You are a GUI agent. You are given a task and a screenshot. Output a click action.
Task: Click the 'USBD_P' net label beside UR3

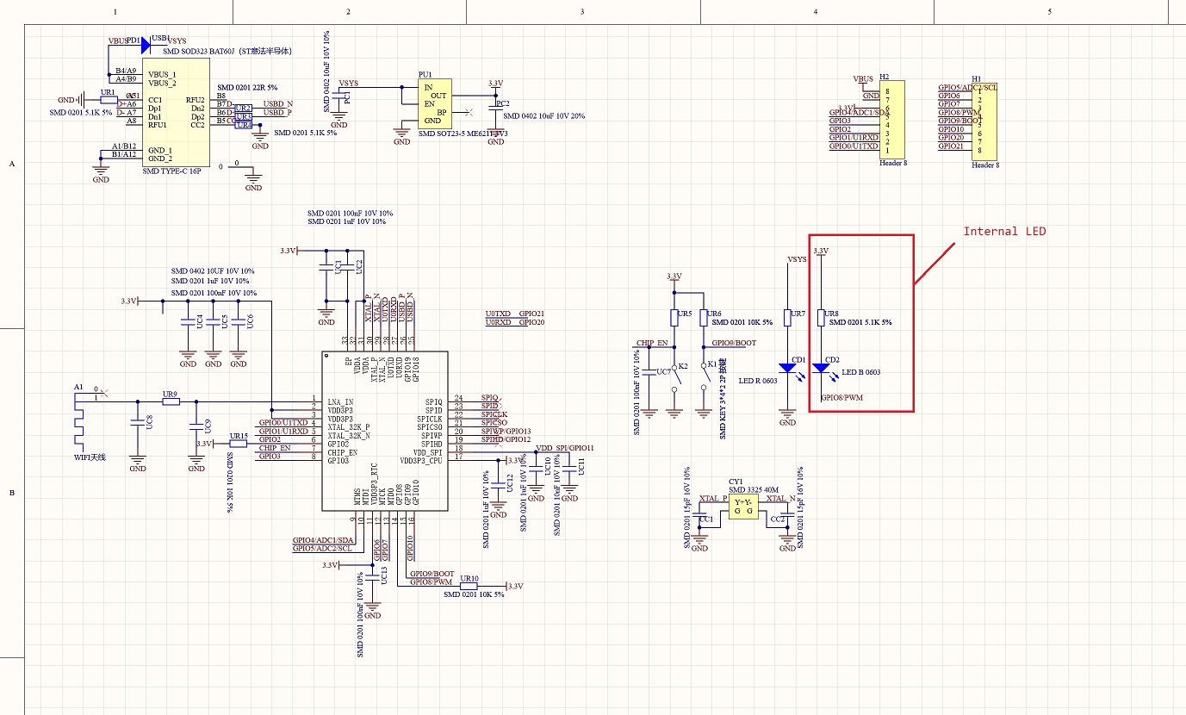[x=277, y=112]
